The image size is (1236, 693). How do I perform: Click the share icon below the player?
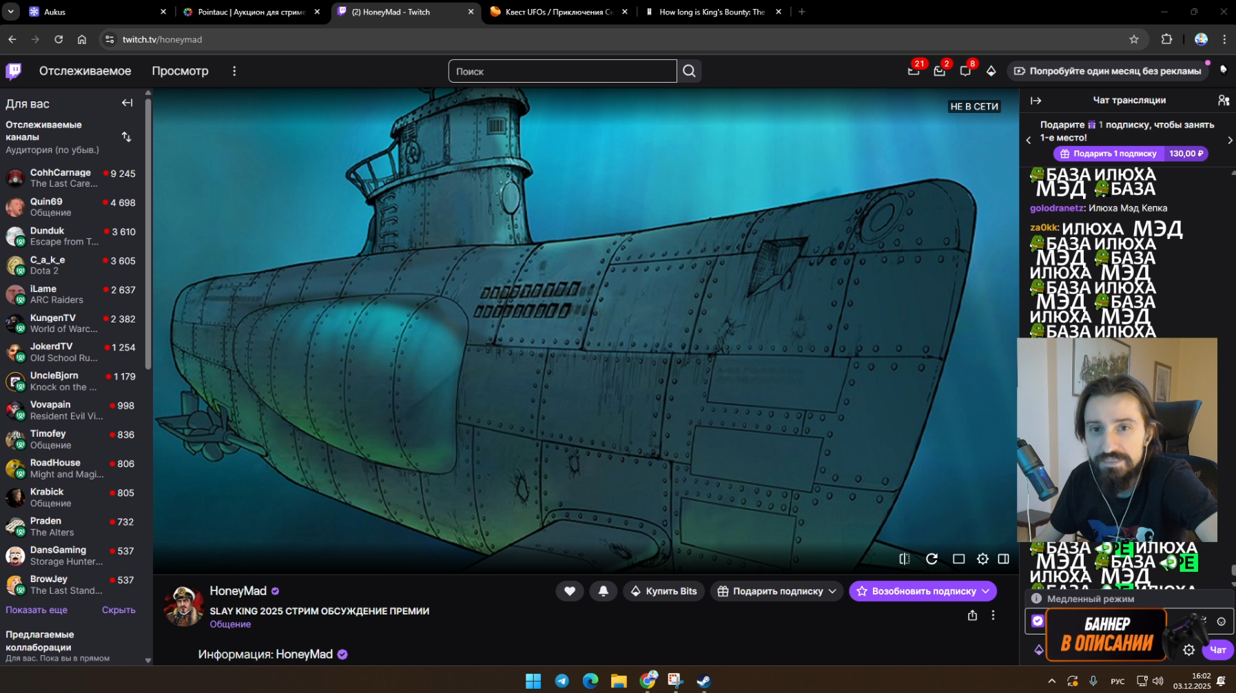(x=972, y=615)
